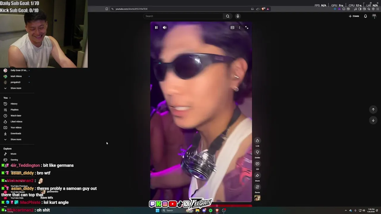This screenshot has height=214, width=381.
Task: Open the taskbar clock showing 7:08 PM
Action: click(371, 210)
